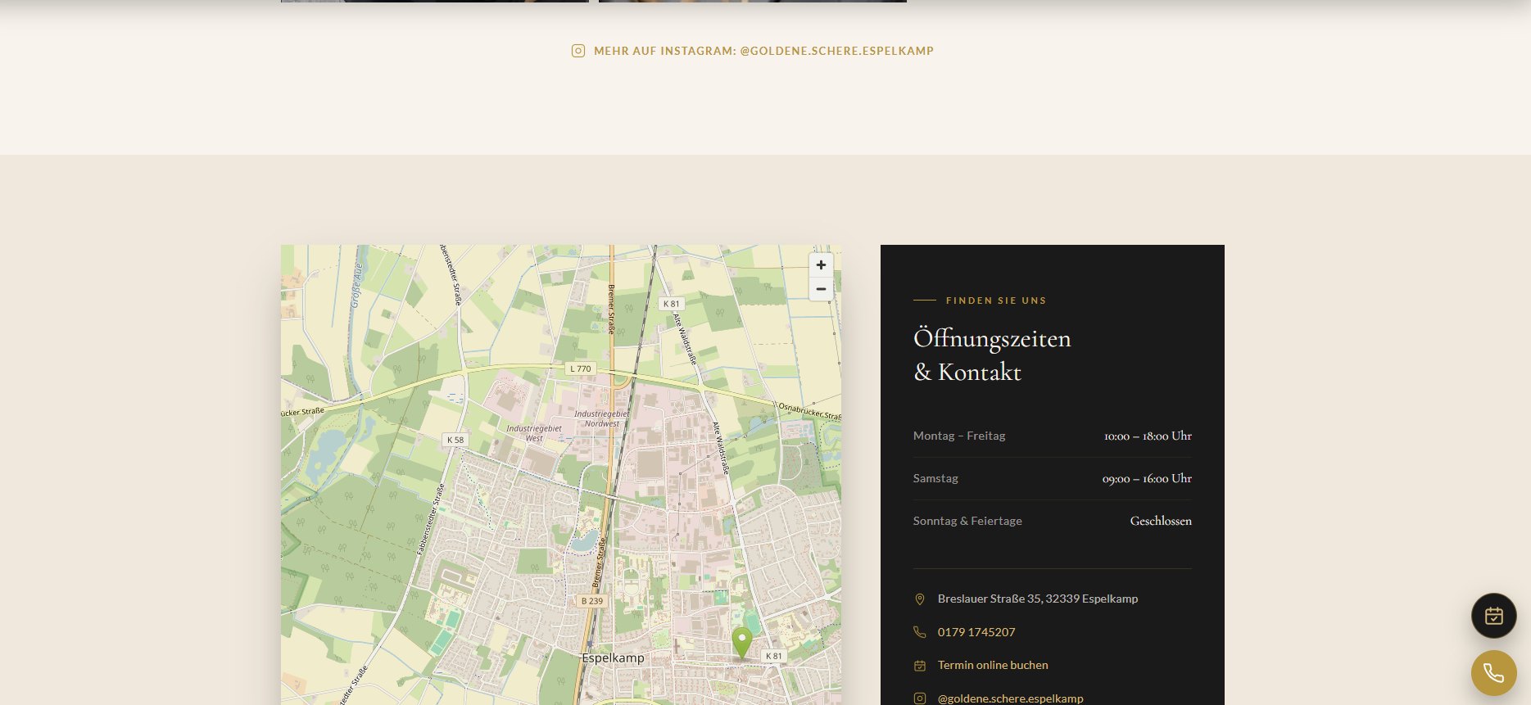Click the 'Espelkamp' town label on the map
Image resolution: width=1531 pixels, height=705 pixels.
[613, 658]
